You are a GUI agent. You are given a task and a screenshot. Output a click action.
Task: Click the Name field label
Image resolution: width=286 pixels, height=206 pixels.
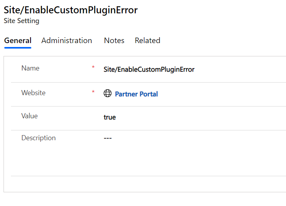[x=31, y=68]
